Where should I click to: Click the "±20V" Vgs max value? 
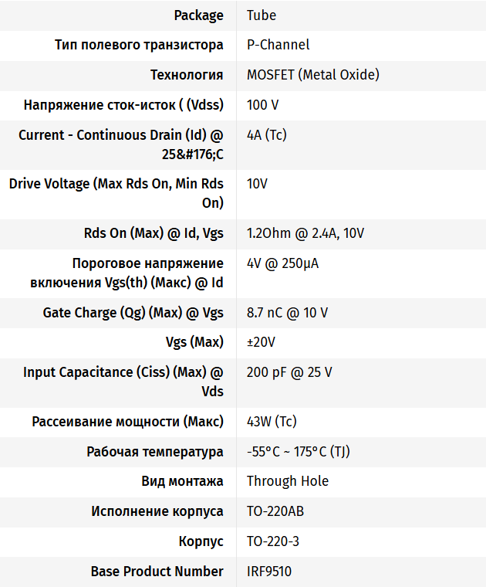261,342
